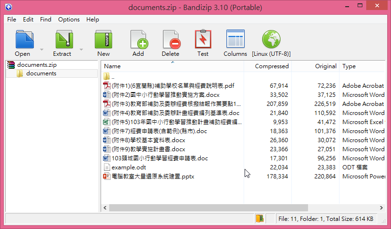This screenshot has height=229, width=391.
Task: Click Microsoft Excel type cell
Action: click(x=363, y=122)
